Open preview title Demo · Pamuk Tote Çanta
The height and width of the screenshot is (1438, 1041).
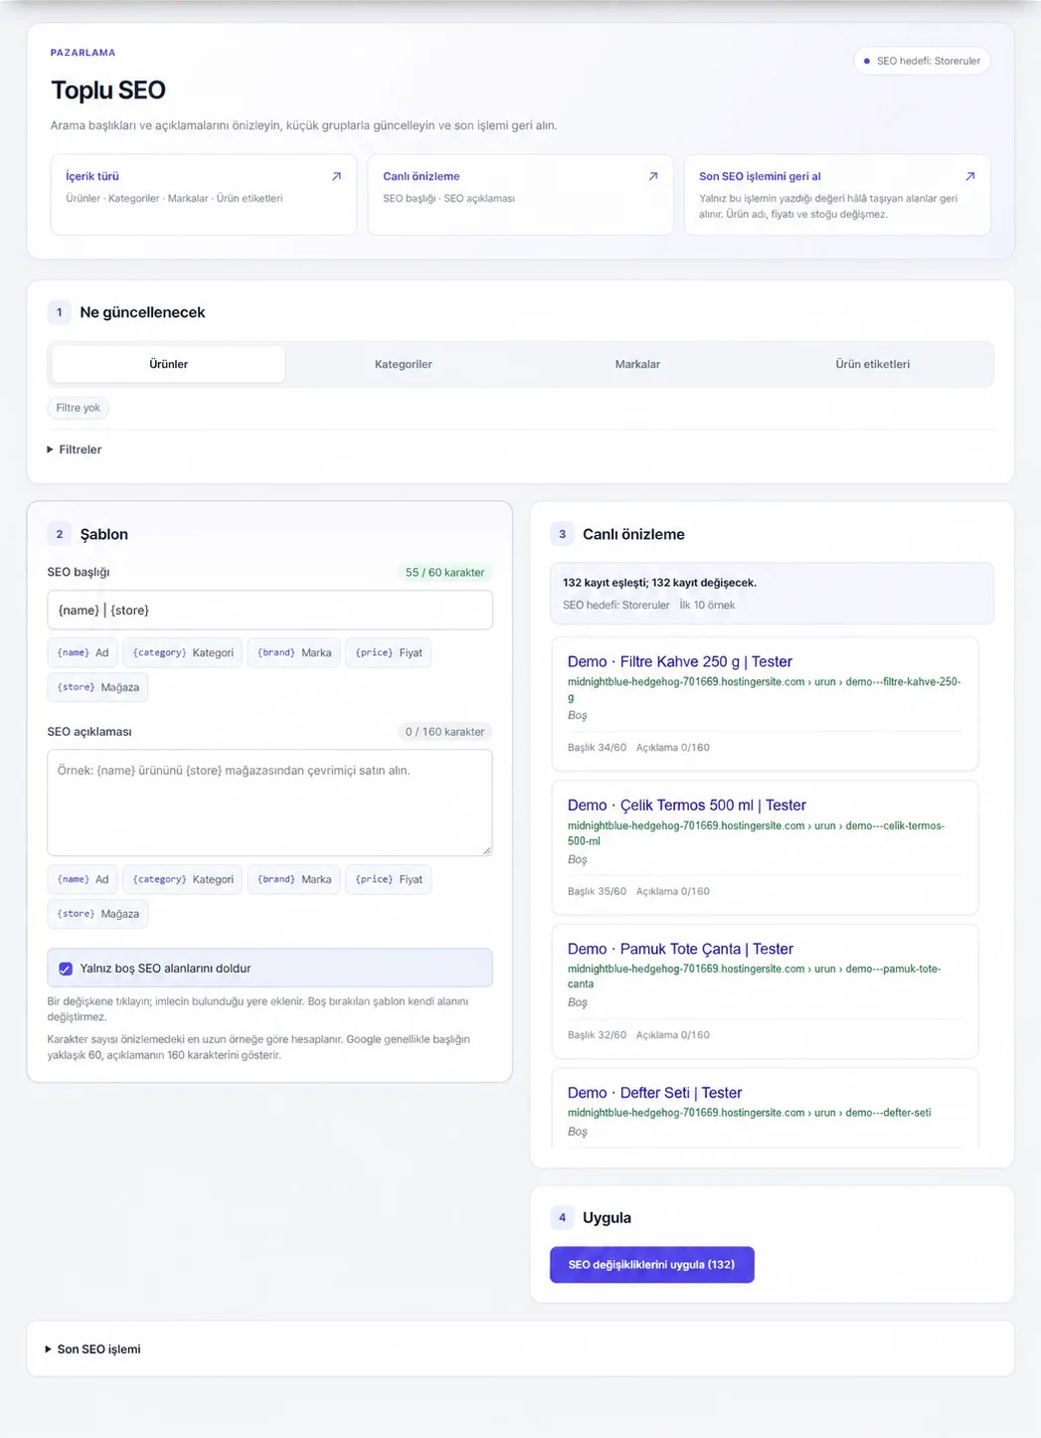click(x=680, y=950)
